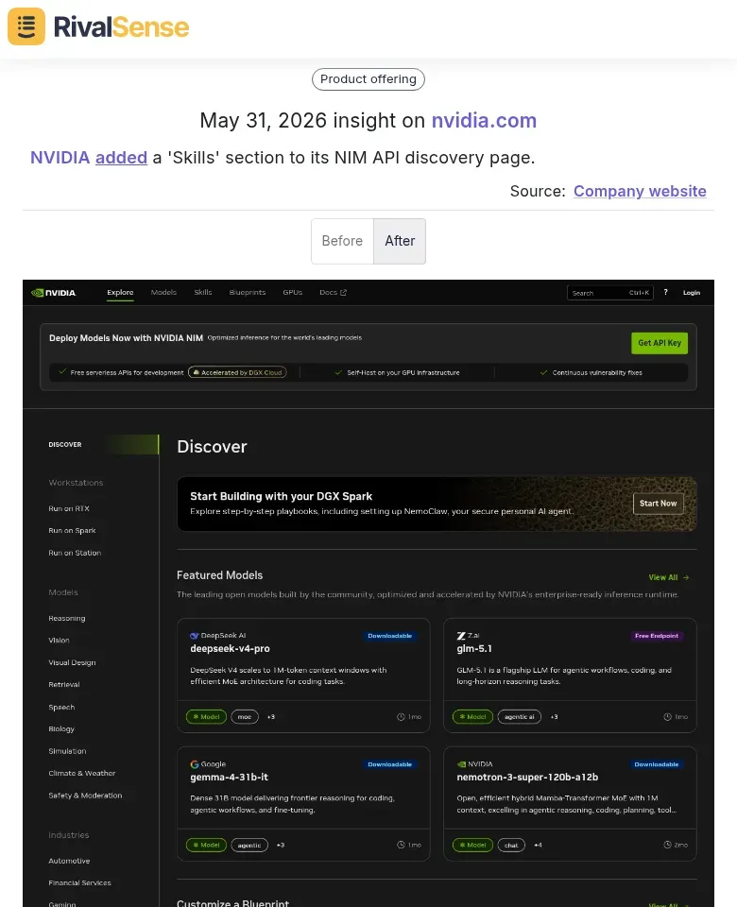Open the nvidia.com link in the heading
Screen dimensions: 737x907
(484, 120)
